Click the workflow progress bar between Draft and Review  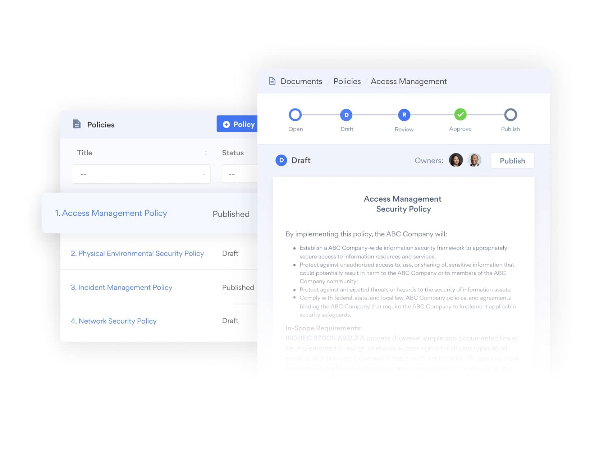[375, 115]
